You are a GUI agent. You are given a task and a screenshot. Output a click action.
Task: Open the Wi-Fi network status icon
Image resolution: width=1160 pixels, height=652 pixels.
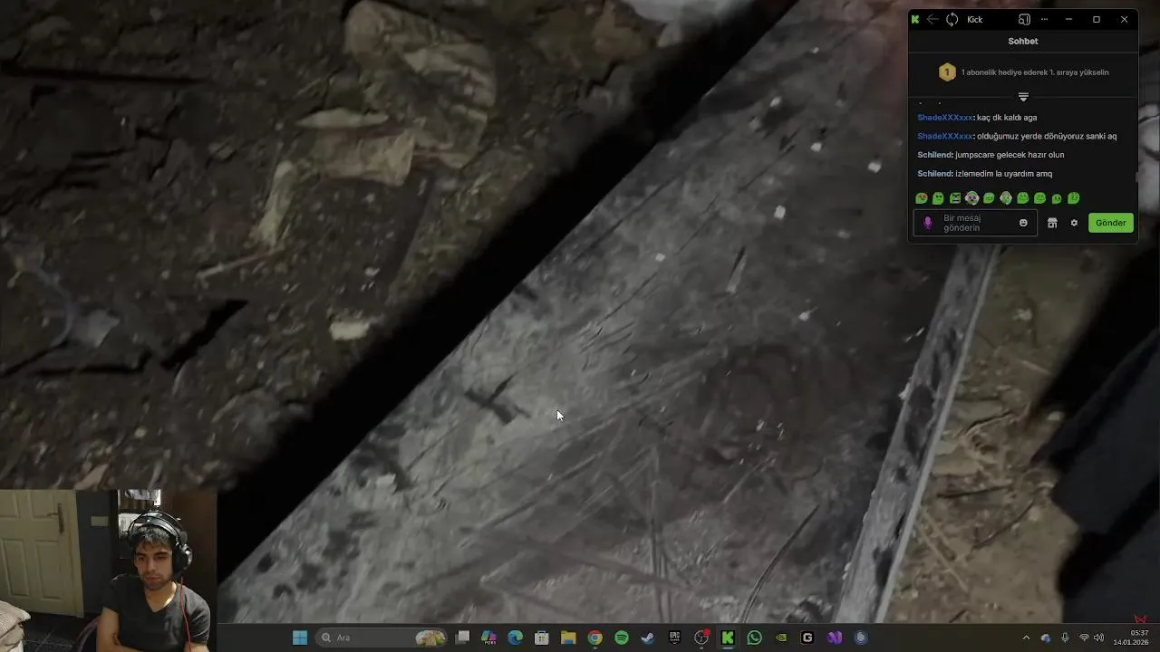(x=1084, y=638)
